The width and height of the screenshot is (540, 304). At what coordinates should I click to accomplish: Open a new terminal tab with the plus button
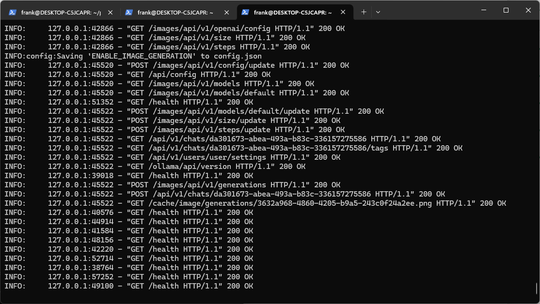coord(364,12)
